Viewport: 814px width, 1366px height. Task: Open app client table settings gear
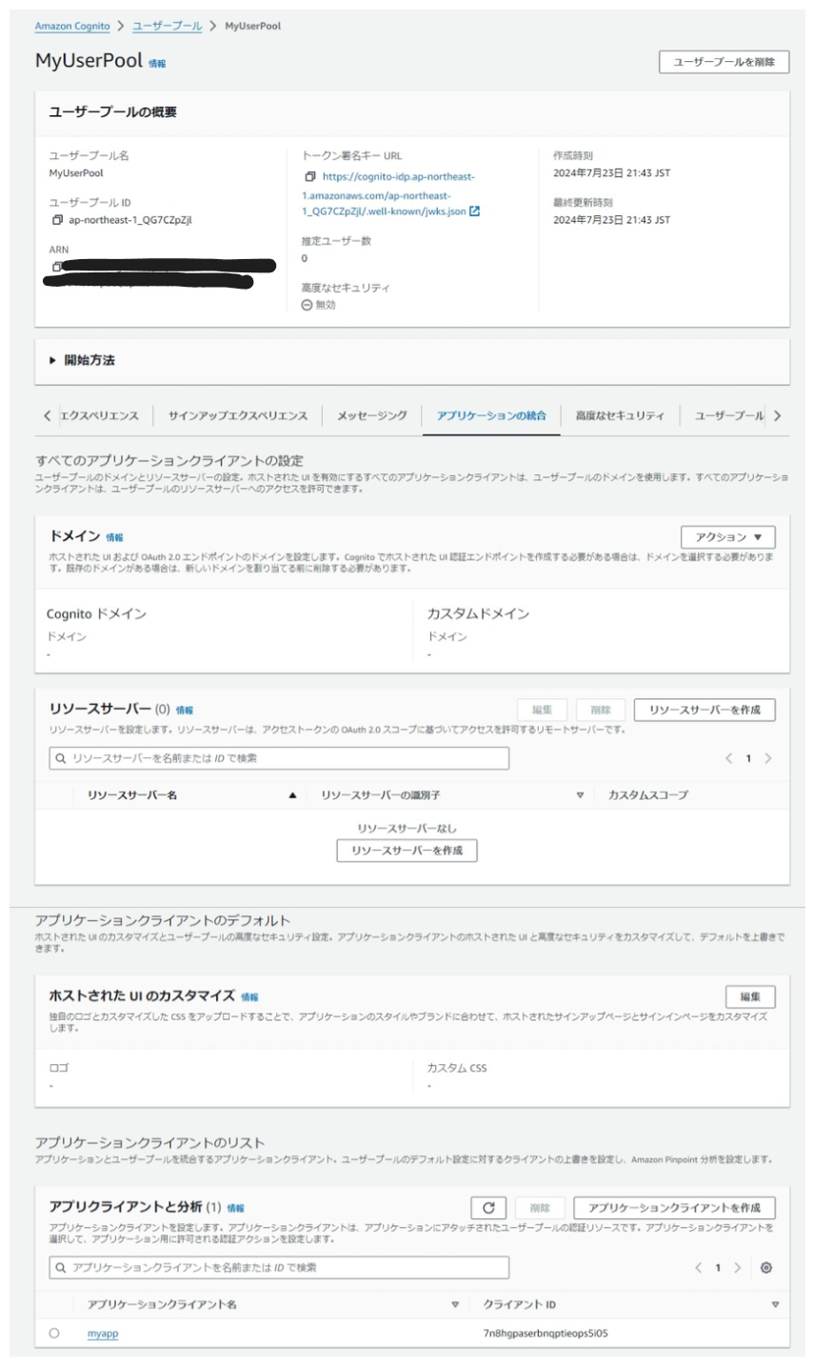(766, 1268)
